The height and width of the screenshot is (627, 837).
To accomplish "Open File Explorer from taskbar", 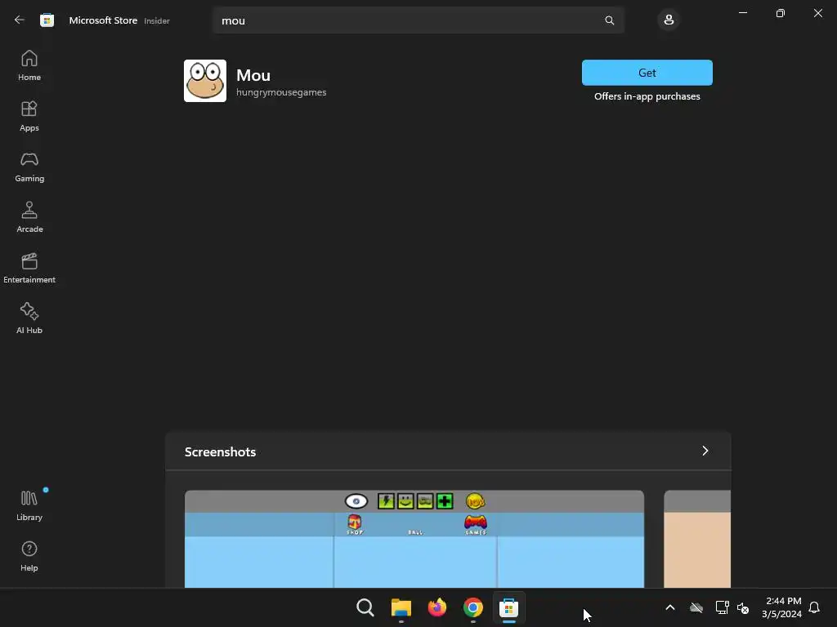I will pos(401,607).
